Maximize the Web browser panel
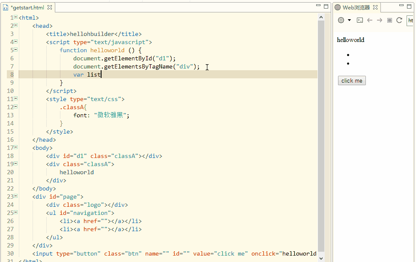Image resolution: width=416 pixels, height=262 pixels. pos(409,6)
